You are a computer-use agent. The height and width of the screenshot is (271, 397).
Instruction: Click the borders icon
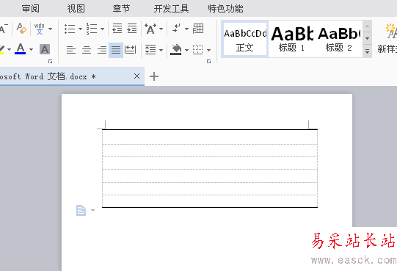pos(197,50)
